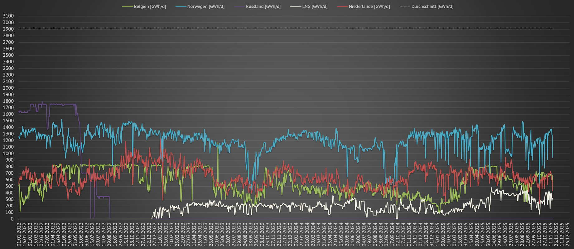Click the Russland [GWh/d] legend label
The width and height of the screenshot is (574, 249).
[263, 7]
